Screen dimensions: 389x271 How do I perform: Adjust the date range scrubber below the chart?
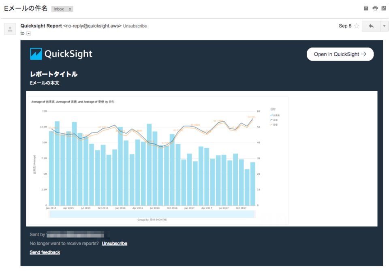click(x=152, y=213)
